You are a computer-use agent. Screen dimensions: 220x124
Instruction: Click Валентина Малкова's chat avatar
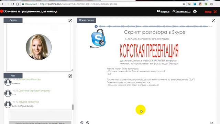point(8,82)
